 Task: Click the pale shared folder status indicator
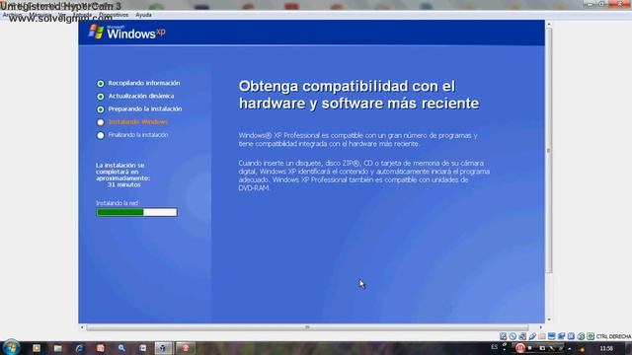(x=542, y=336)
